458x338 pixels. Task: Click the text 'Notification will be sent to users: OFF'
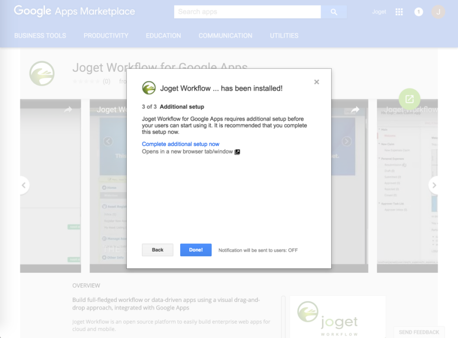click(x=258, y=250)
